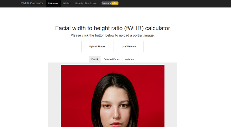Click the buy me a coffee badge
This screenshot has width=231, height=127.
[x=110, y=3]
